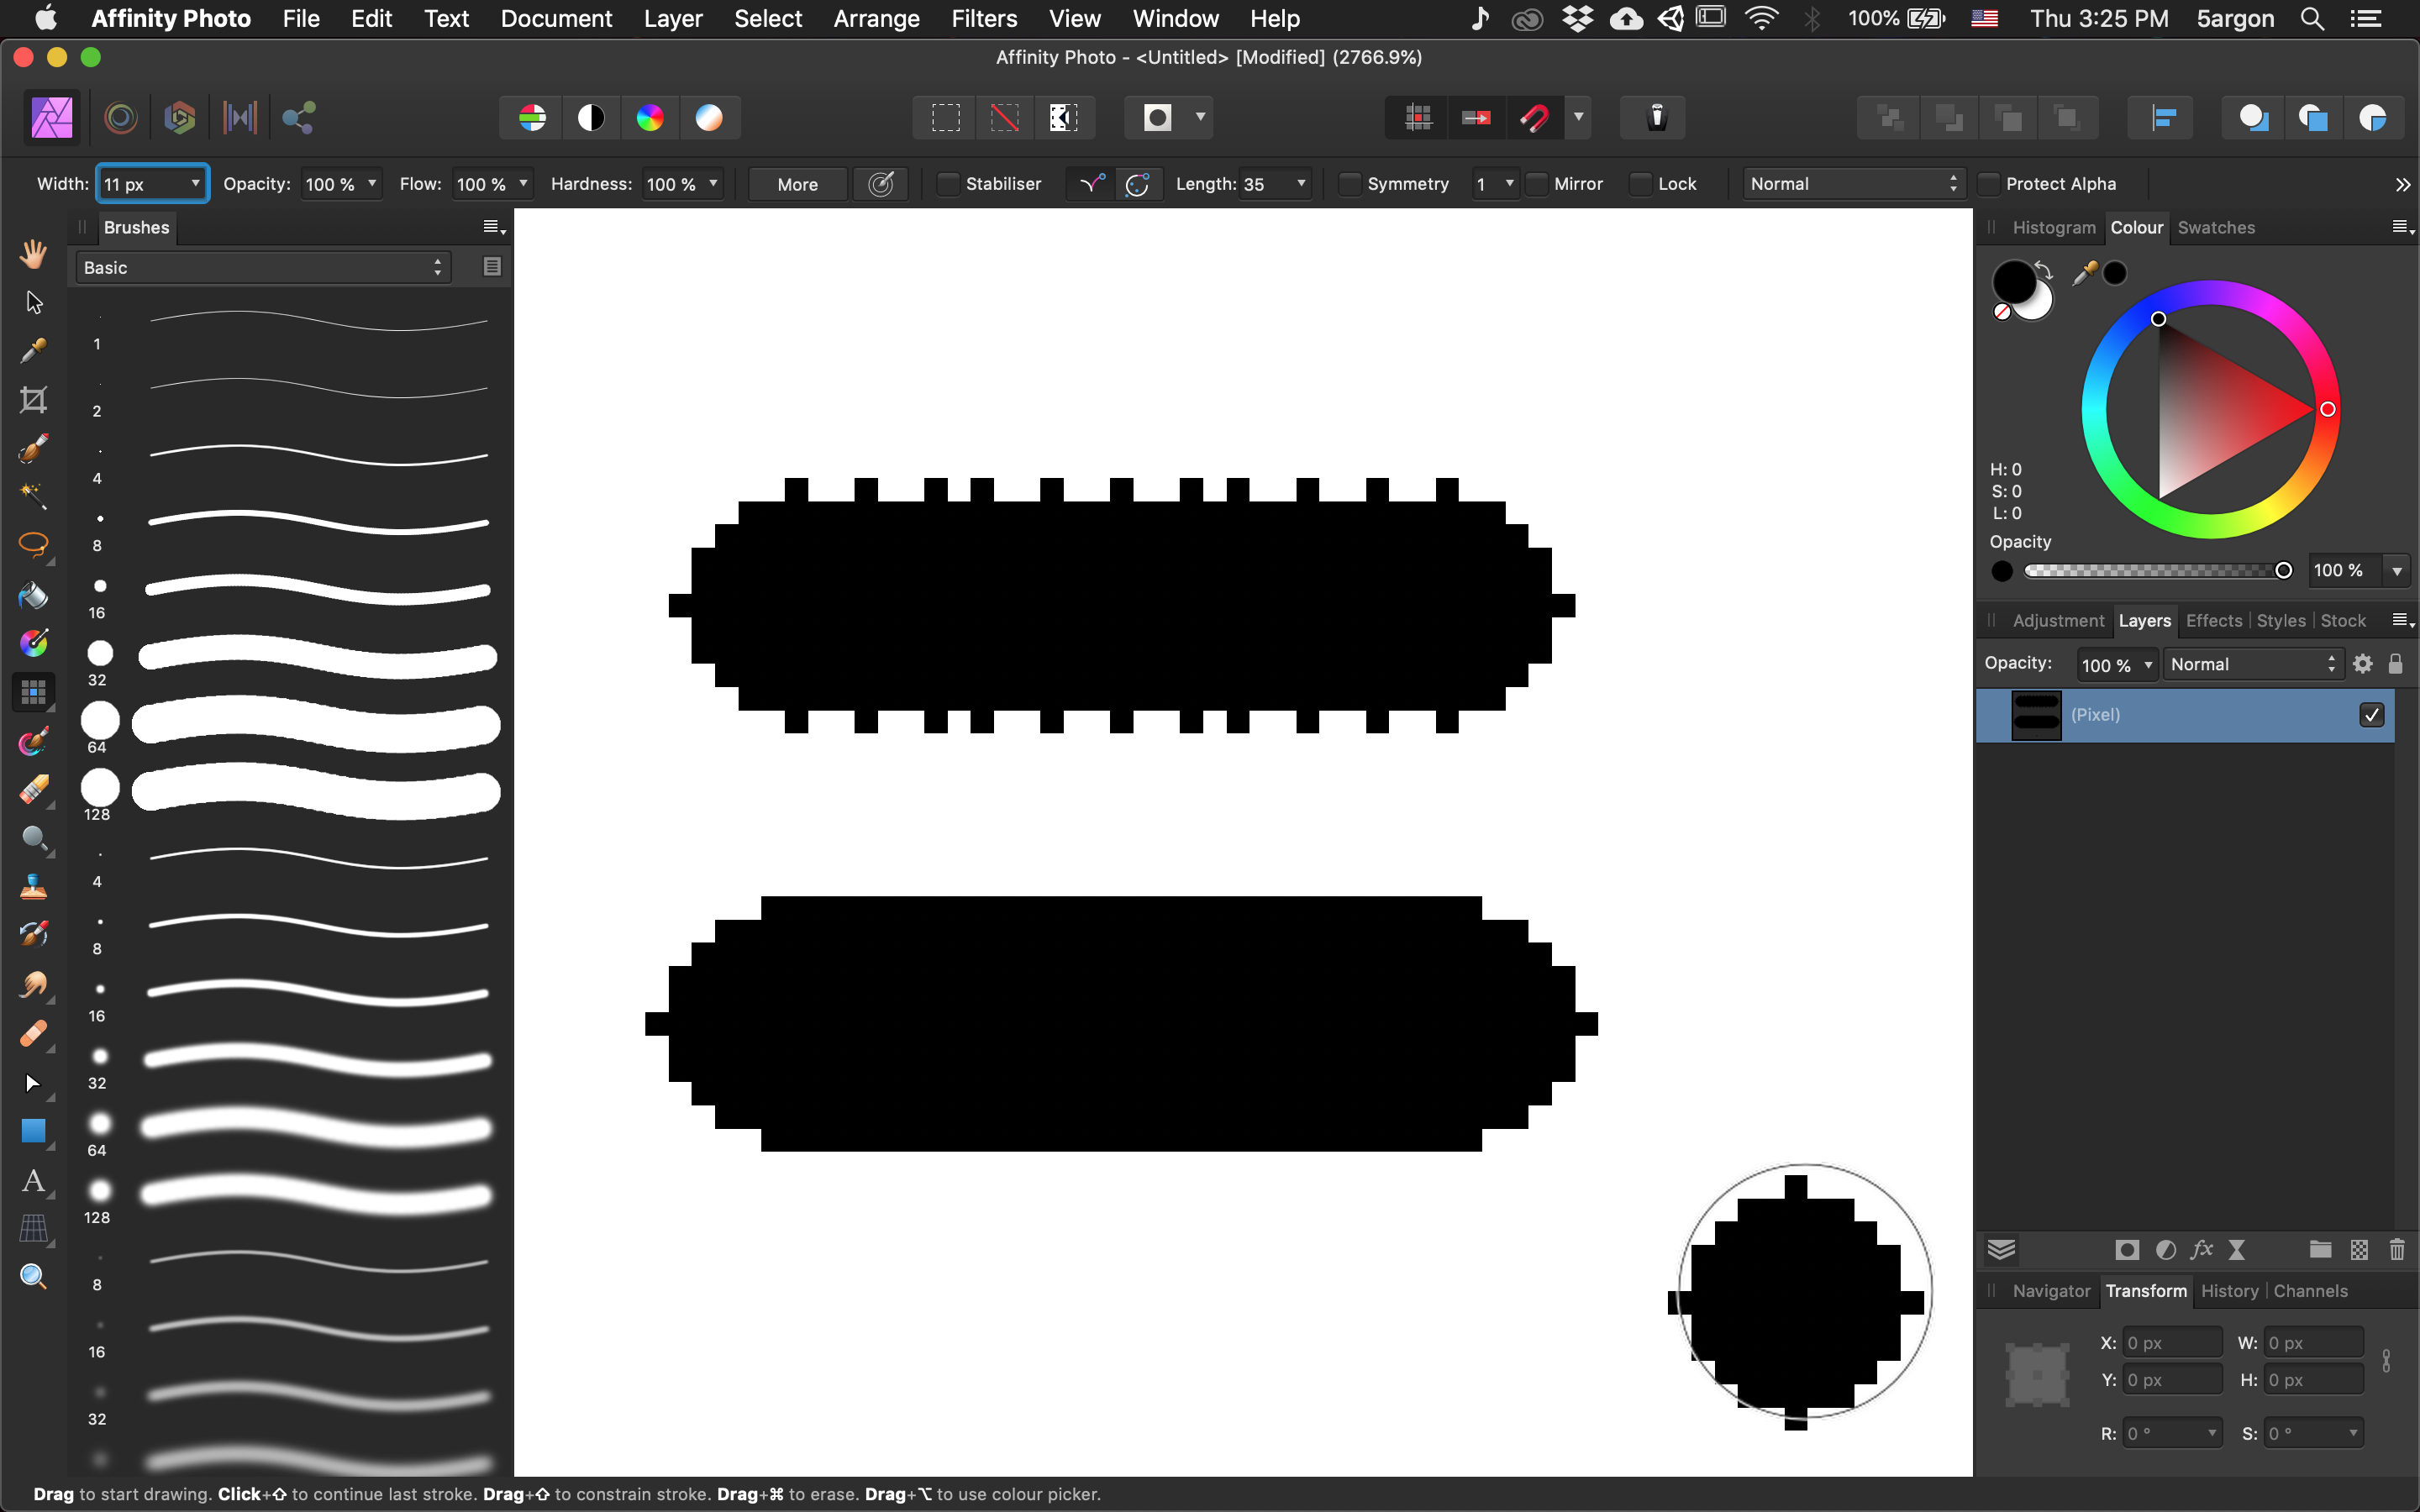2420x1512 pixels.
Task: Switch to the Develop Persona
Action: coord(180,118)
